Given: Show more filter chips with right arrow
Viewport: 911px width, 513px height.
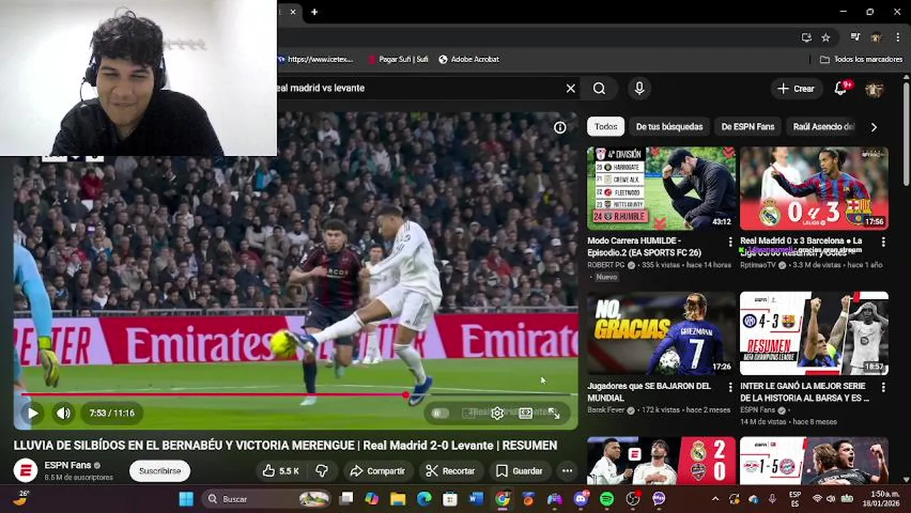Looking at the screenshot, I should pos(874,127).
